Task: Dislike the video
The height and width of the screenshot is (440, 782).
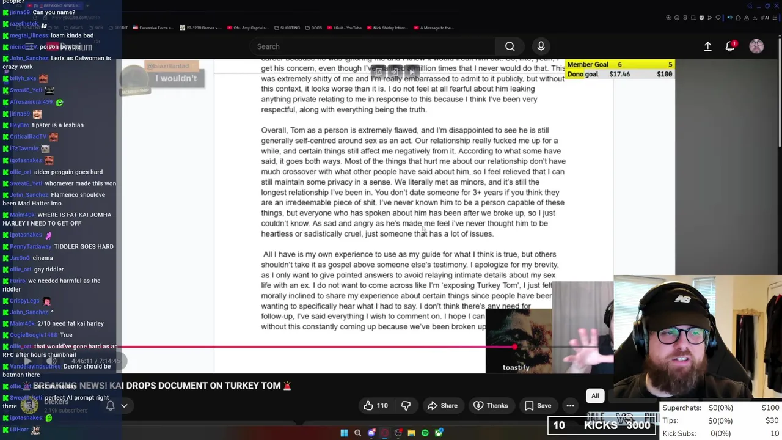Action: click(x=406, y=406)
